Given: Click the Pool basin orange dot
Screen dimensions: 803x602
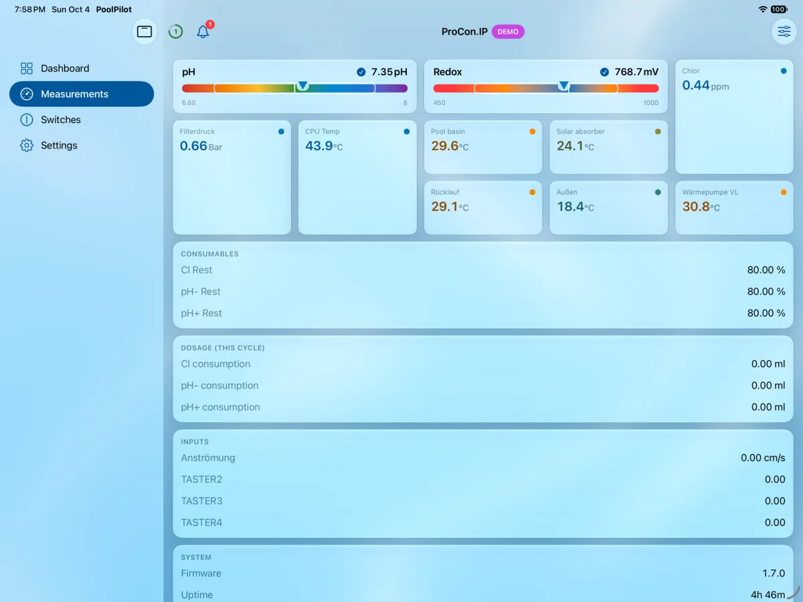Looking at the screenshot, I should 533,132.
